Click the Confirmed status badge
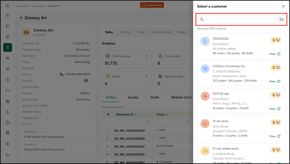The height and width of the screenshot is (164, 290). 164,146
